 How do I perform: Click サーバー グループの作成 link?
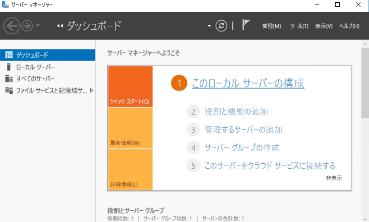[x=242, y=148]
